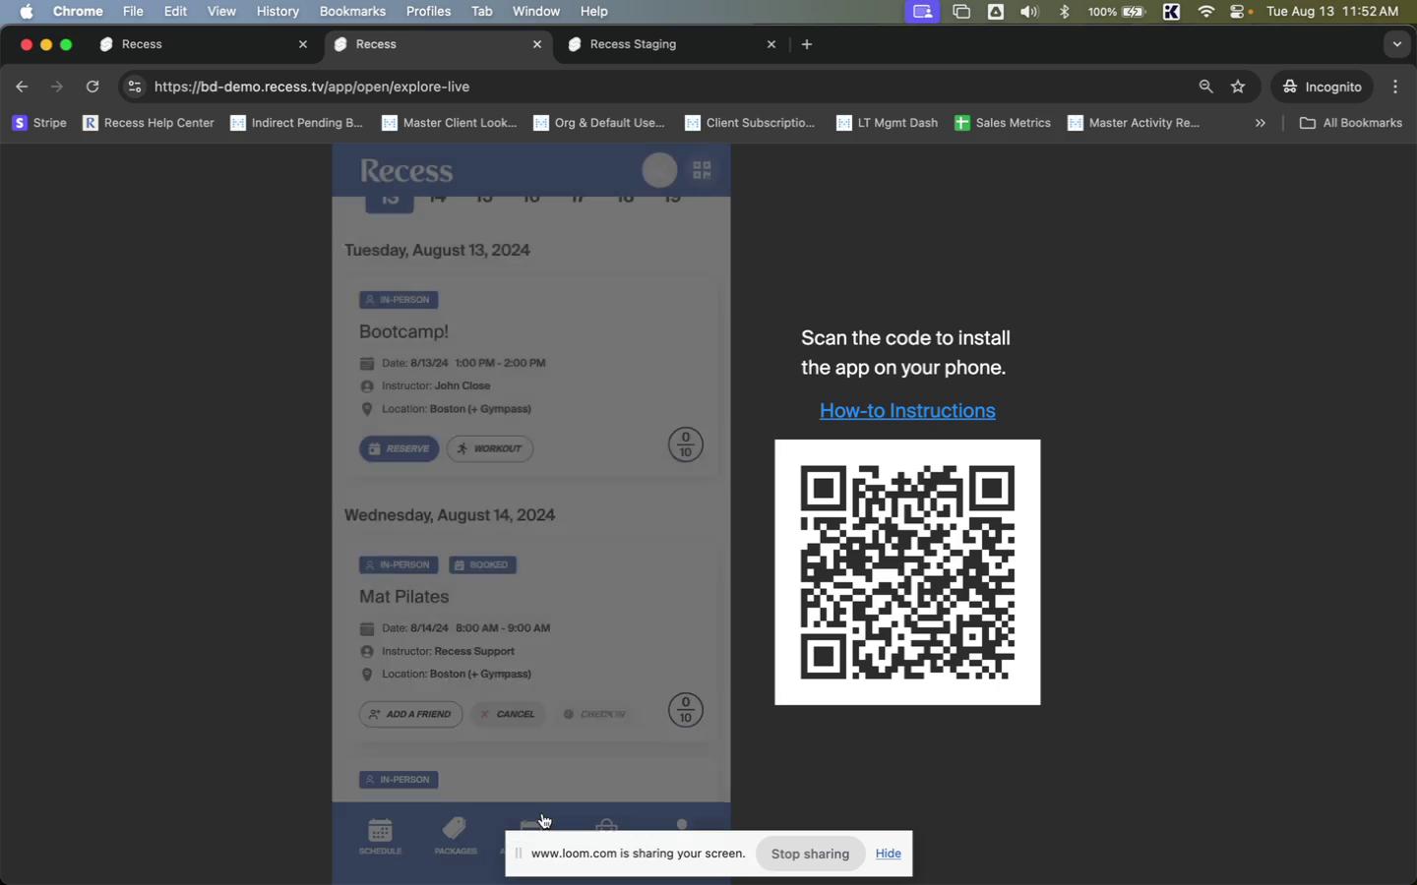Expand the tab search dropdown
Image resolution: width=1417 pixels, height=885 pixels.
point(1396,44)
